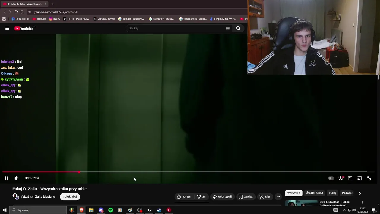Image resolution: width=380 pixels, height=214 pixels.
Task: Click the youtube.com address bar URL
Action: 56,12
